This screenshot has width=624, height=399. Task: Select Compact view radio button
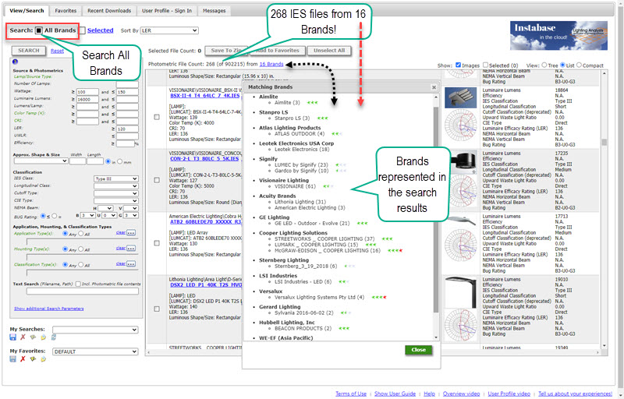[579, 65]
